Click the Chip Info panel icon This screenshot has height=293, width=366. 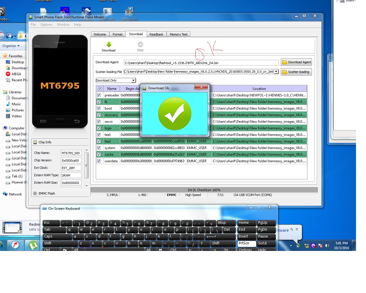point(35,142)
